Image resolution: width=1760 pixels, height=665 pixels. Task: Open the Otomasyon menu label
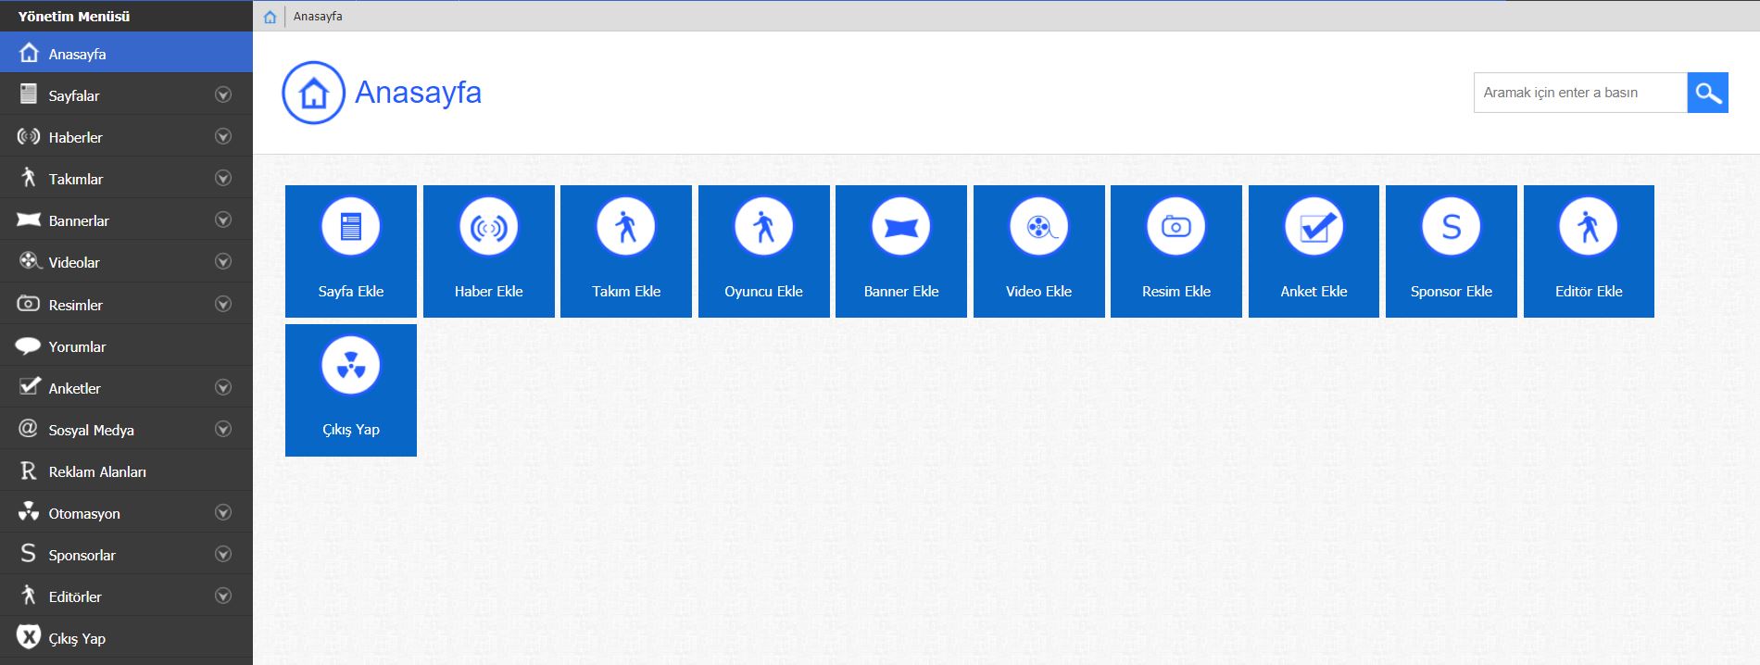coord(84,513)
